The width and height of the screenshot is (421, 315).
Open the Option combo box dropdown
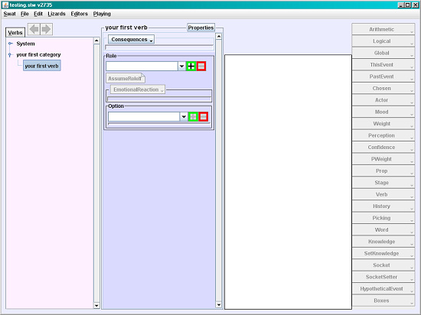(x=184, y=117)
